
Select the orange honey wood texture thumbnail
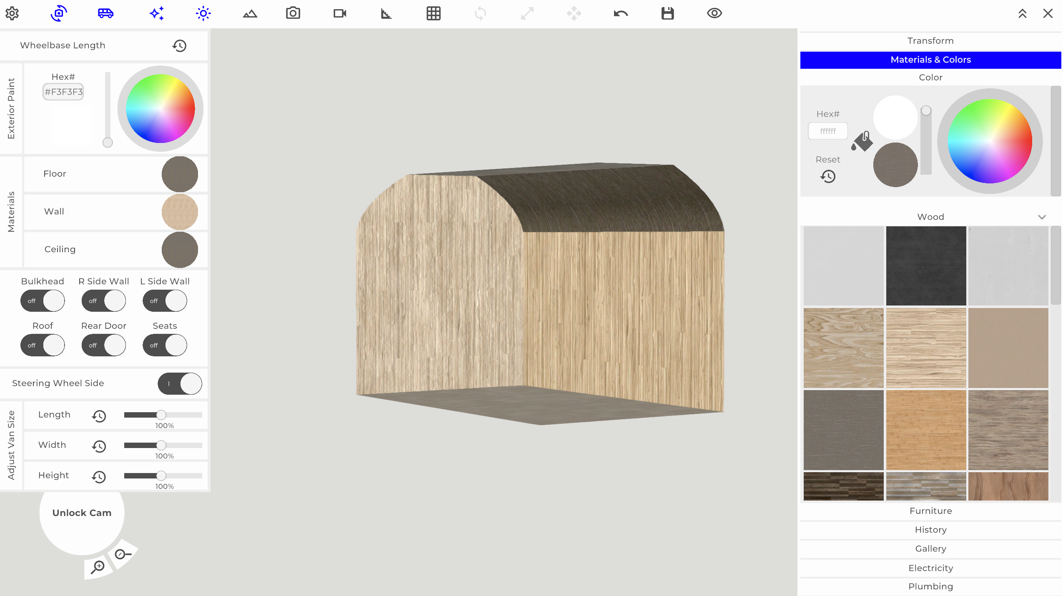click(x=926, y=430)
